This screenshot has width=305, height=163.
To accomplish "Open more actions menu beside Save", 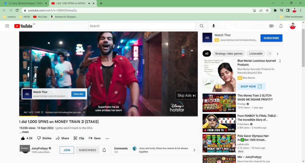I will point(107,138).
